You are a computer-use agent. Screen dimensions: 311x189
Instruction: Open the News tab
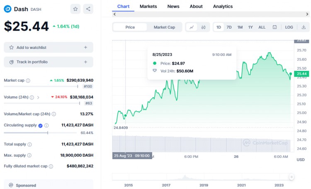click(x=173, y=6)
